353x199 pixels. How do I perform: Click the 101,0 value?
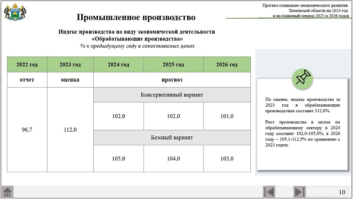click(227, 116)
